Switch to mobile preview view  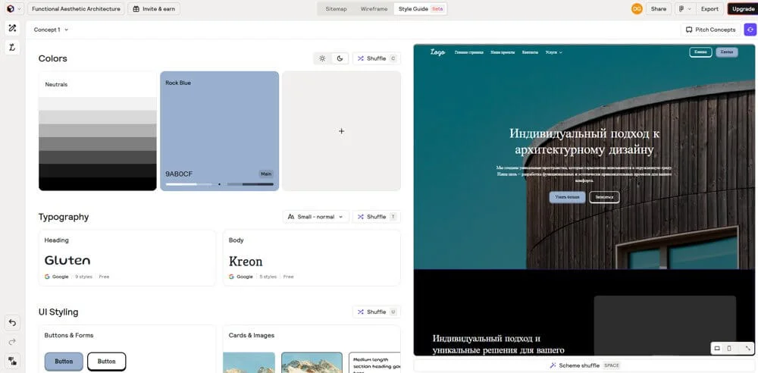[729, 348]
